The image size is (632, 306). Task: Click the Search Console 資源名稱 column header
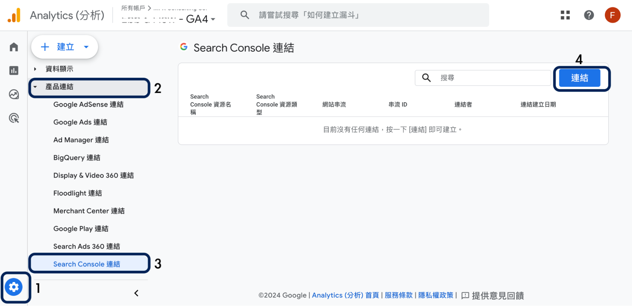click(211, 104)
